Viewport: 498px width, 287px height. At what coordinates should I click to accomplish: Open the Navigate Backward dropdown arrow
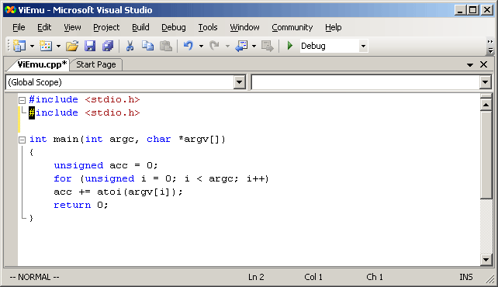(254, 46)
